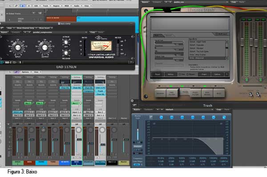Click the Bus 2 send level knob on BASS
The height and width of the screenshot is (177, 267).
(x=81, y=103)
